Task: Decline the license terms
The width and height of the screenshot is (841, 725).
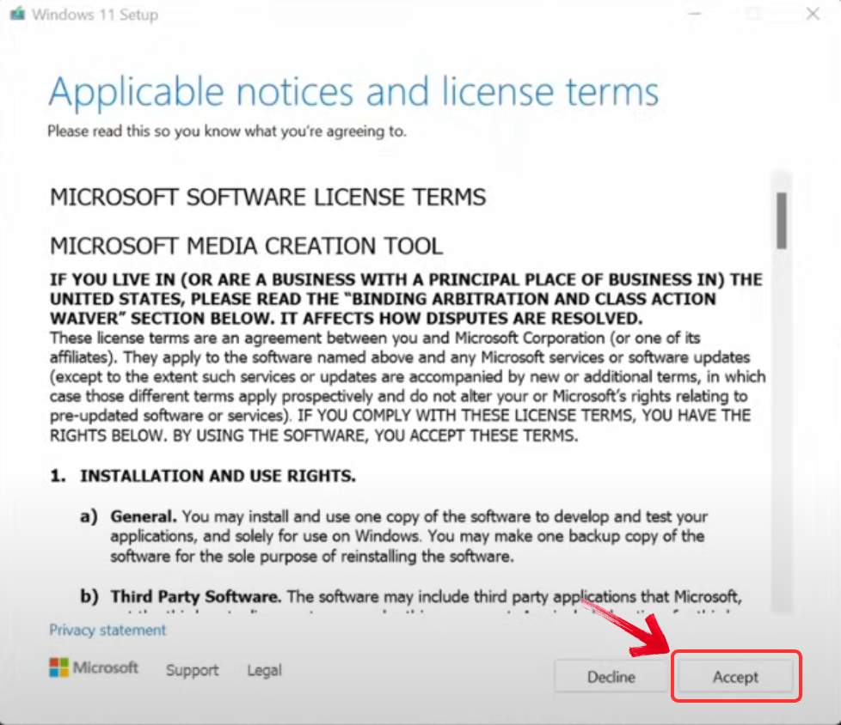Action: (x=611, y=677)
